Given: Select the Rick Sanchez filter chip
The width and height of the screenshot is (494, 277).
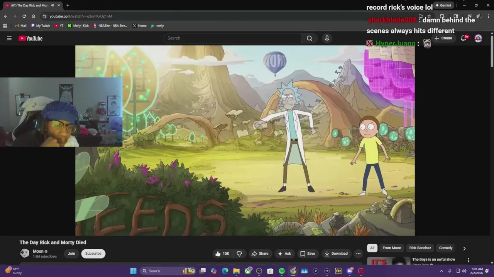Looking at the screenshot, I should click(420, 248).
